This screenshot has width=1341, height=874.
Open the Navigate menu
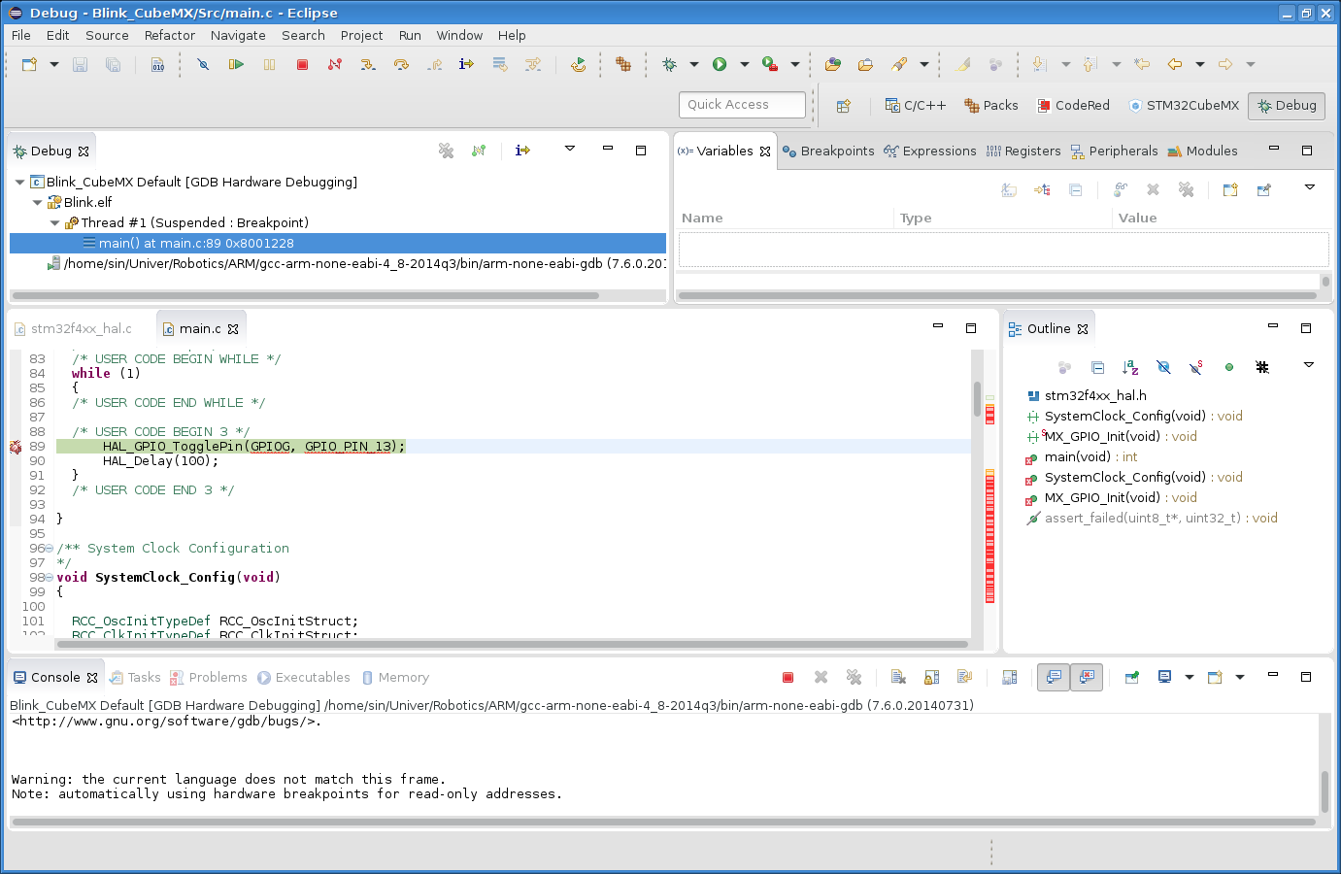coord(238,35)
